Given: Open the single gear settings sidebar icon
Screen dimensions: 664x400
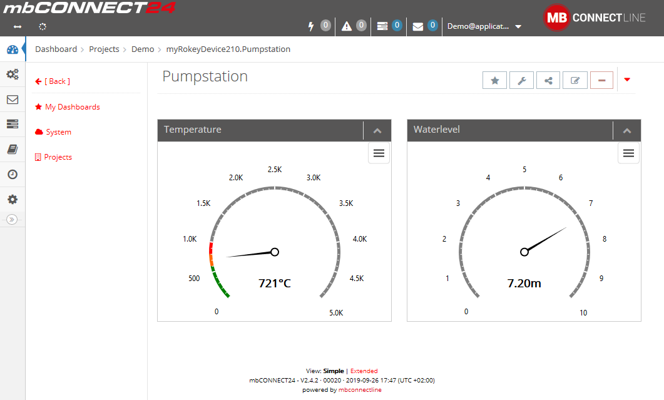Looking at the screenshot, I should pos(13,199).
